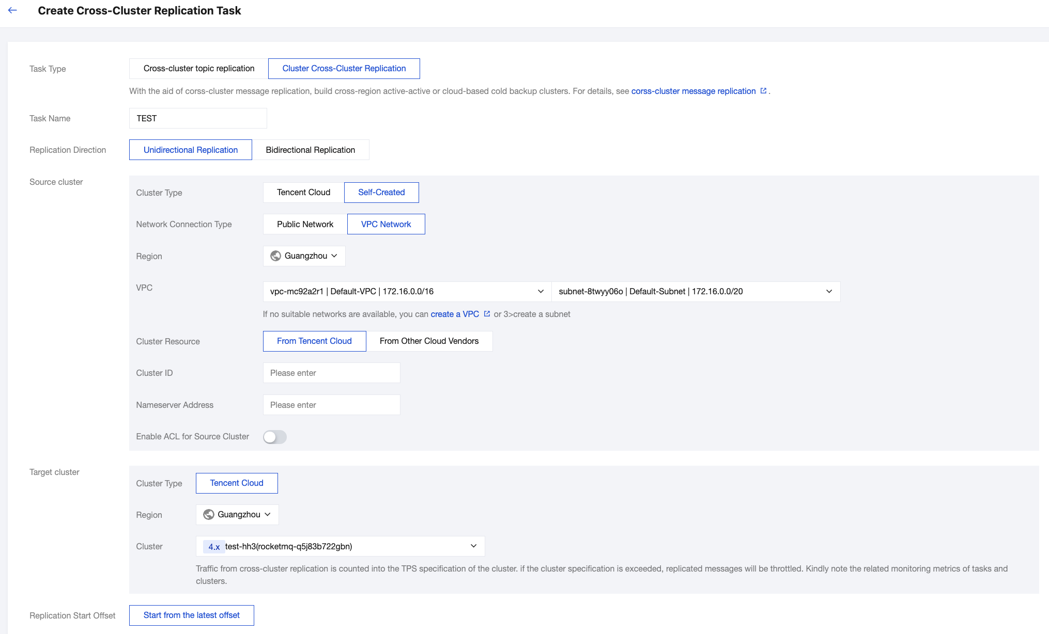Image resolution: width=1049 pixels, height=634 pixels.
Task: Click globe icon in Source cluster Region
Action: [x=276, y=256]
